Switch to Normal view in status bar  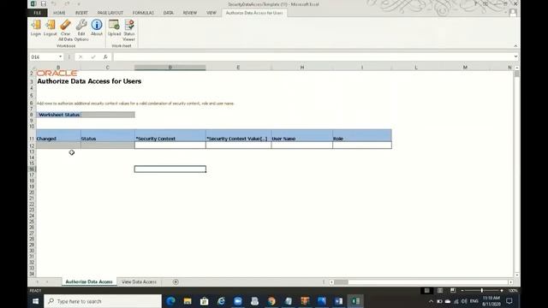click(x=426, y=291)
